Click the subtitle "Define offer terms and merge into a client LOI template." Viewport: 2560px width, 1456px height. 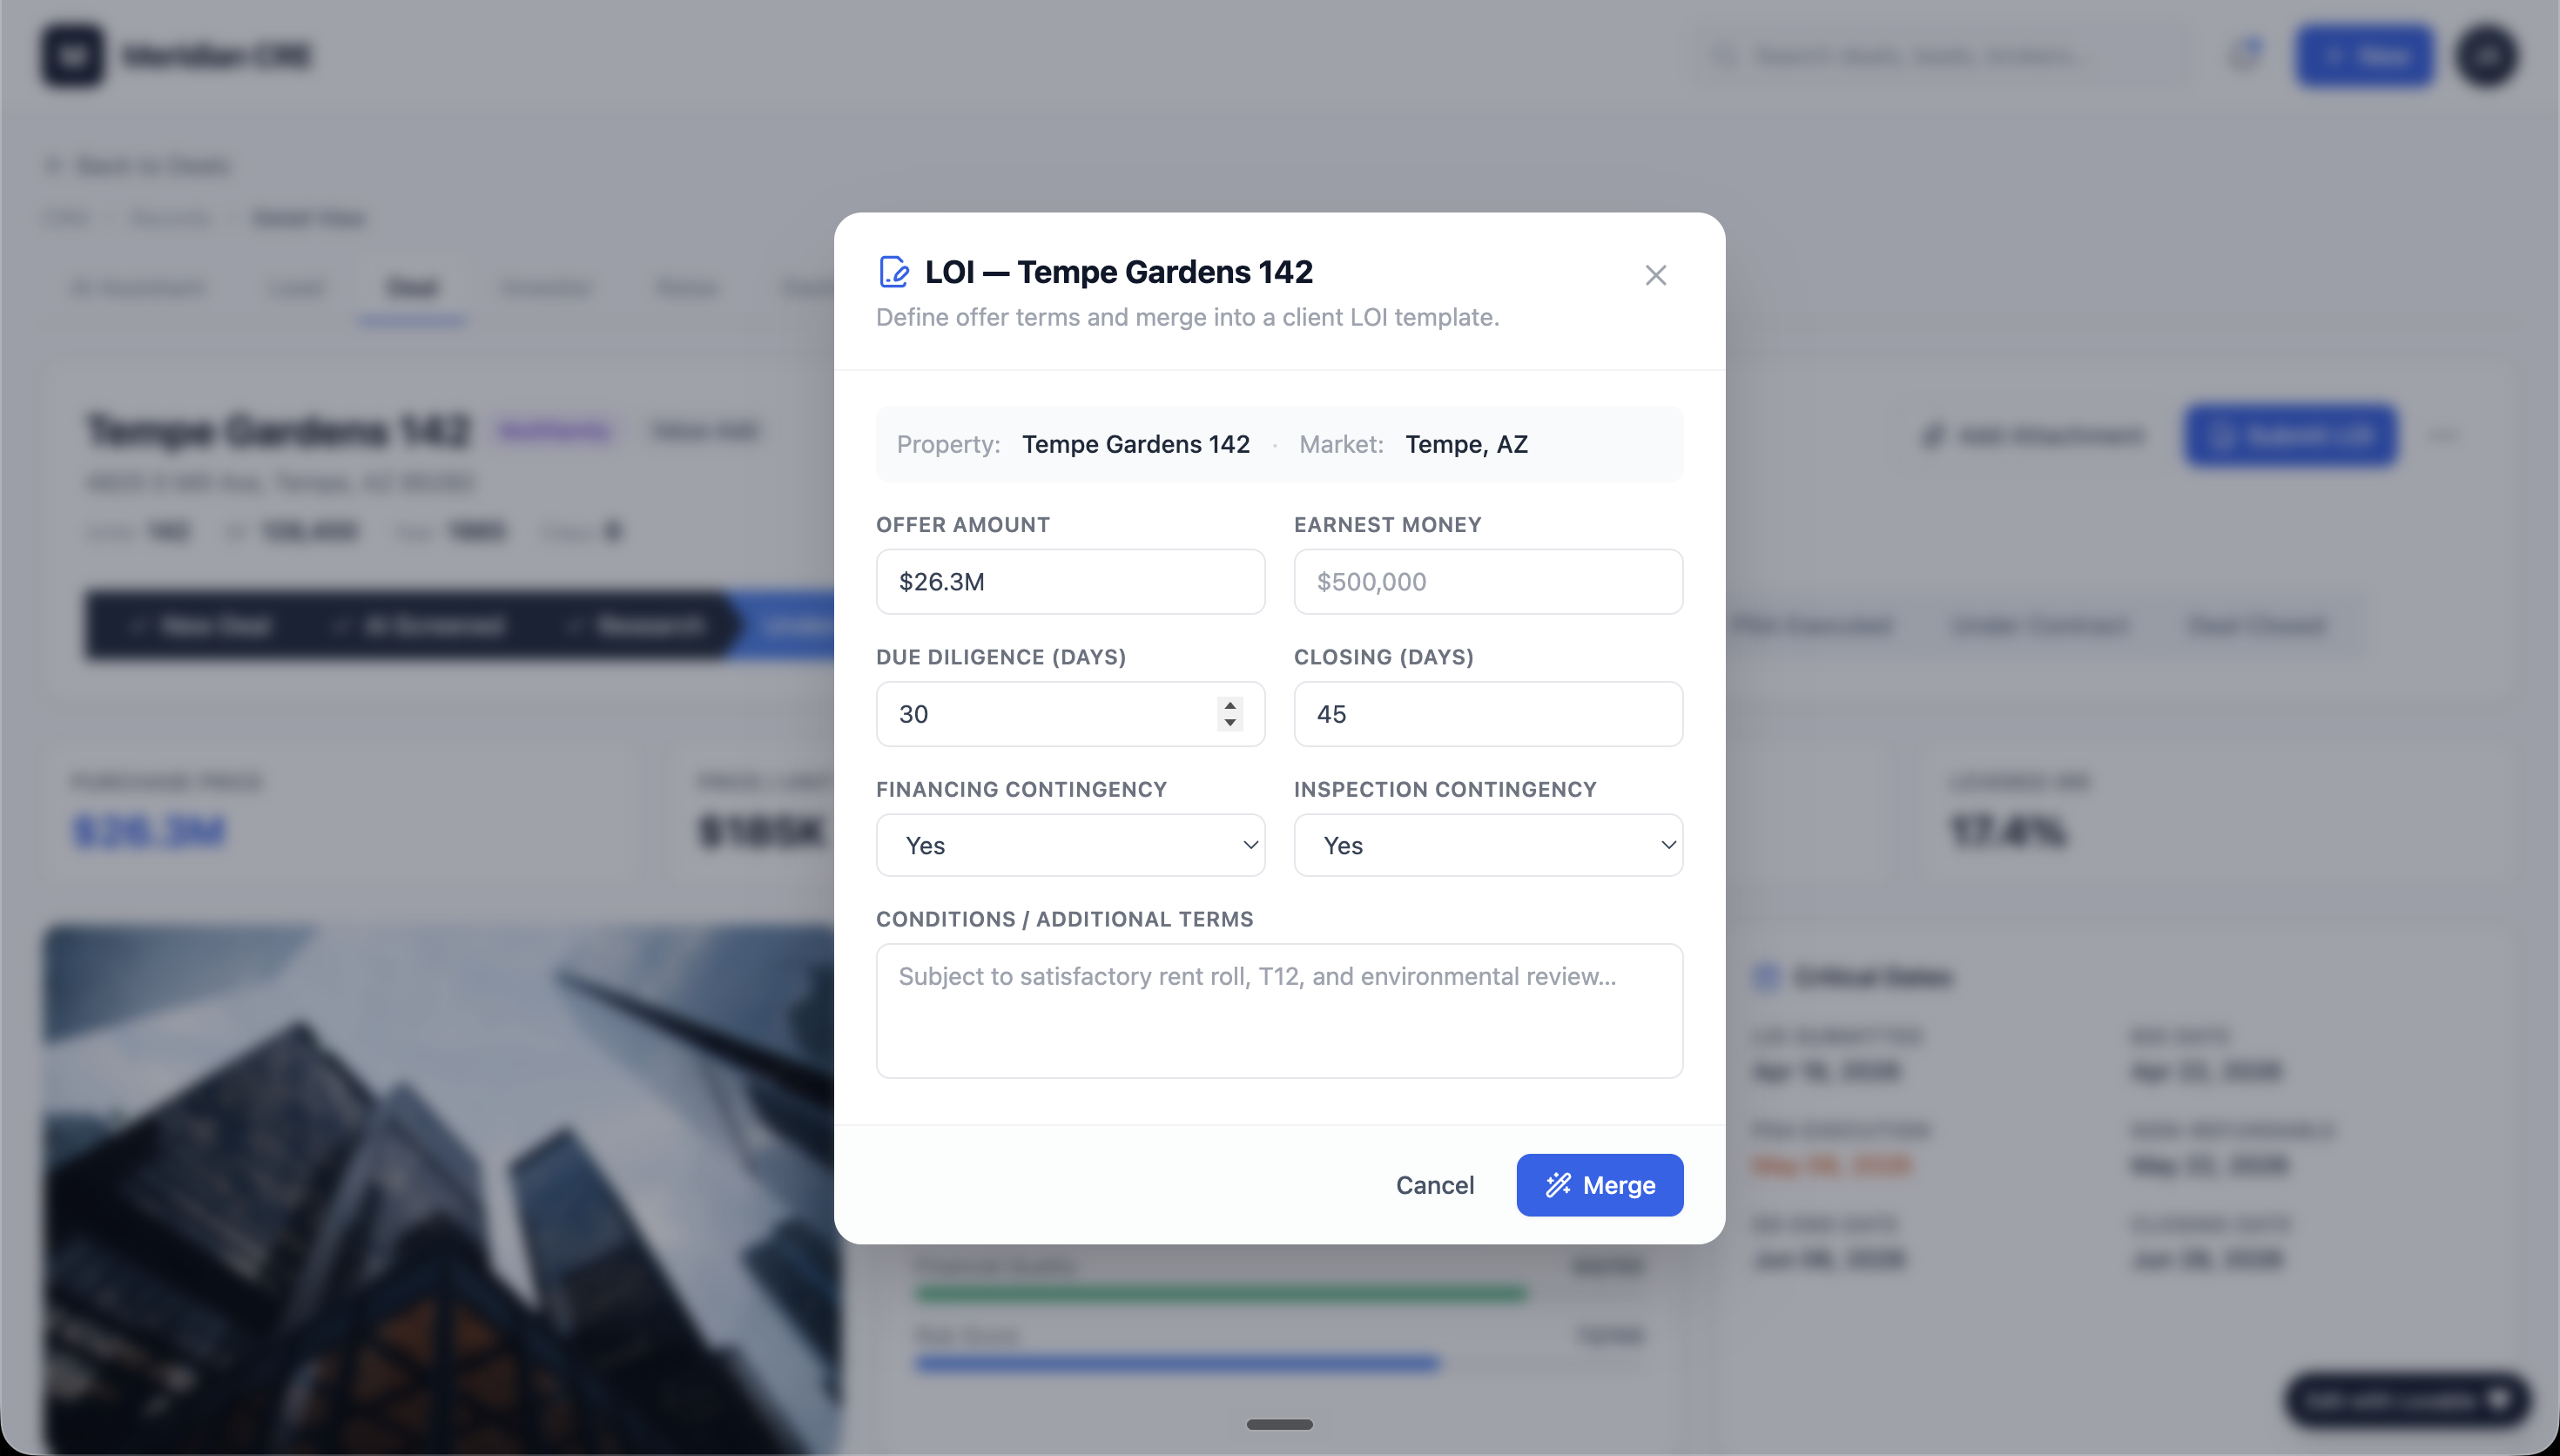[x=1188, y=317]
